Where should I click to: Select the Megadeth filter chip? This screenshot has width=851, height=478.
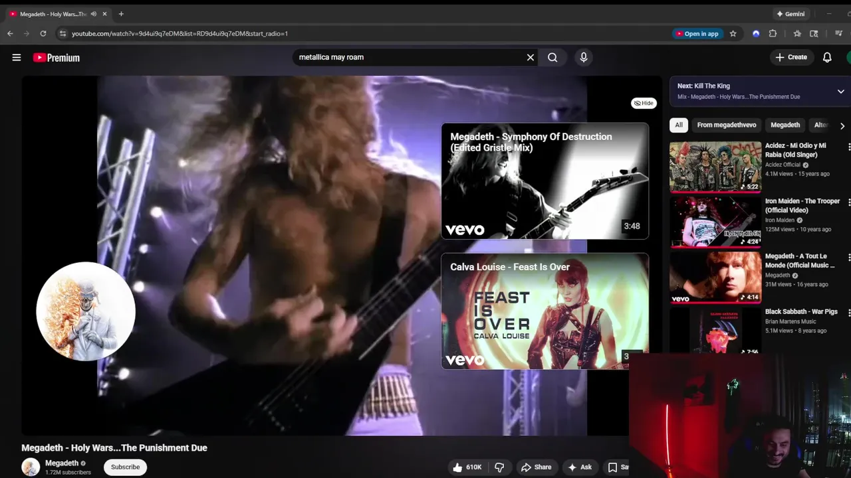pos(785,125)
